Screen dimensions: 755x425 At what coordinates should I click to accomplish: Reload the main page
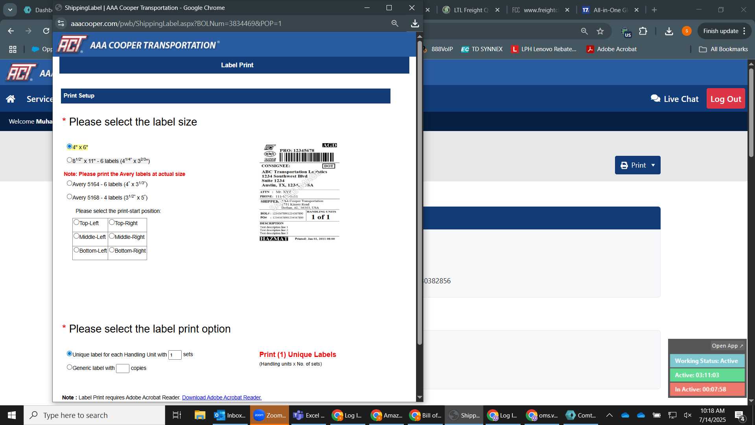pyautogui.click(x=46, y=31)
